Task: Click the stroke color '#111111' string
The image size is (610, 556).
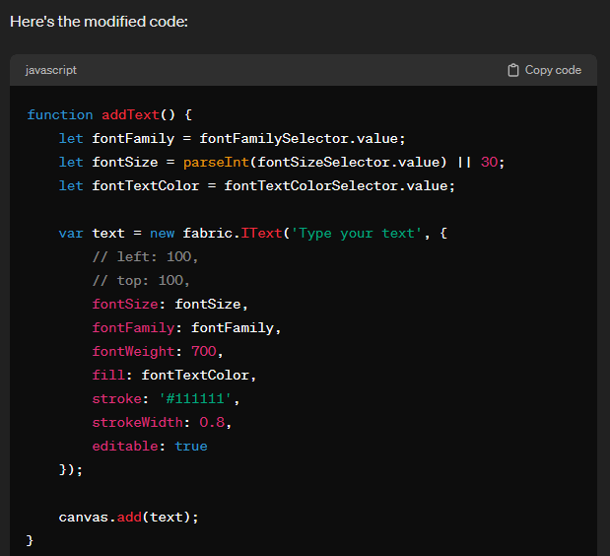Action: (195, 398)
